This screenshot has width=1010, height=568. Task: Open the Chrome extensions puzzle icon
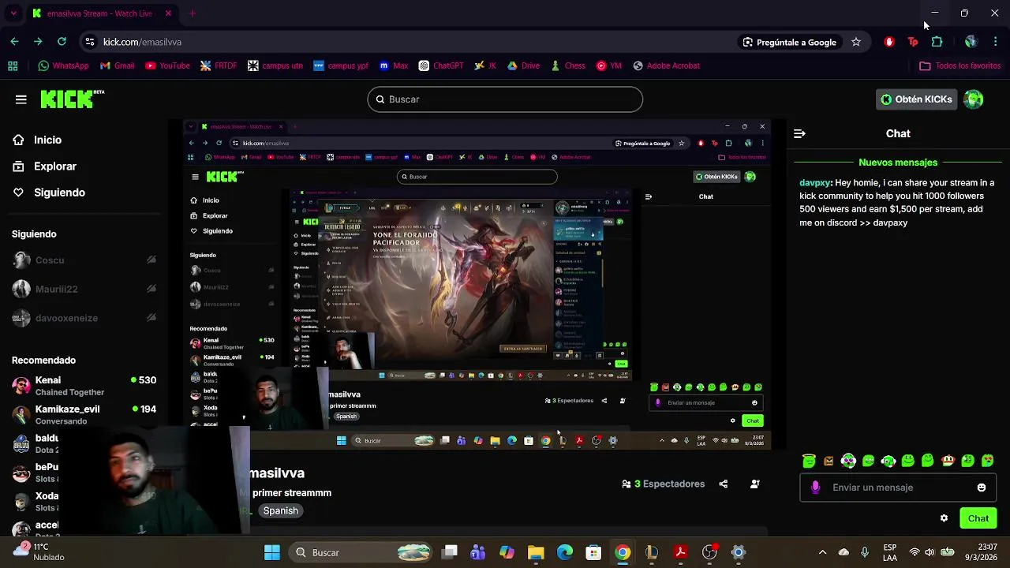(x=937, y=42)
